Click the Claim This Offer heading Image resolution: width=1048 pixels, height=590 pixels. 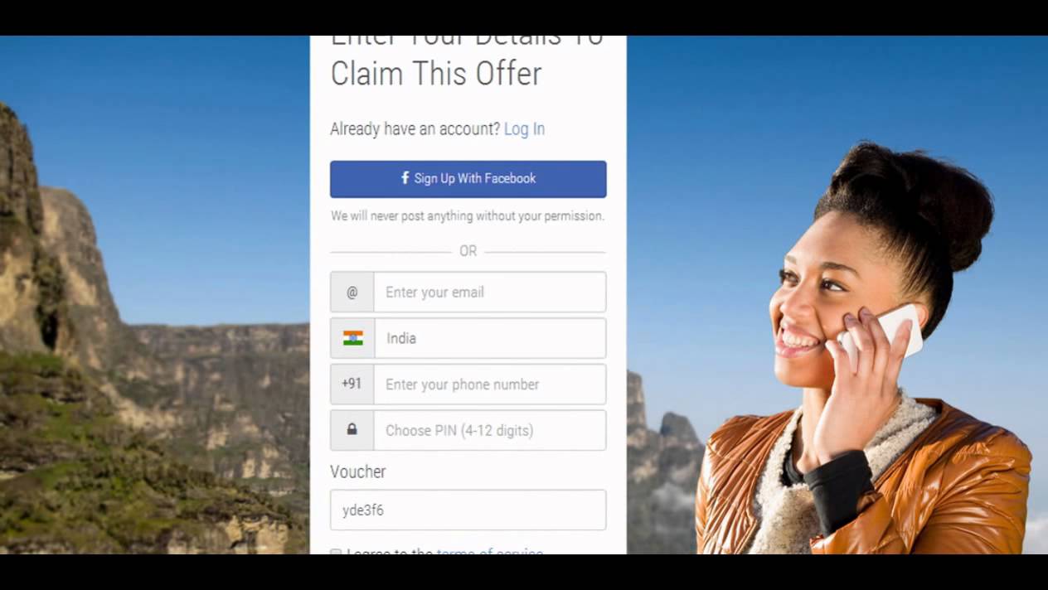tap(436, 73)
